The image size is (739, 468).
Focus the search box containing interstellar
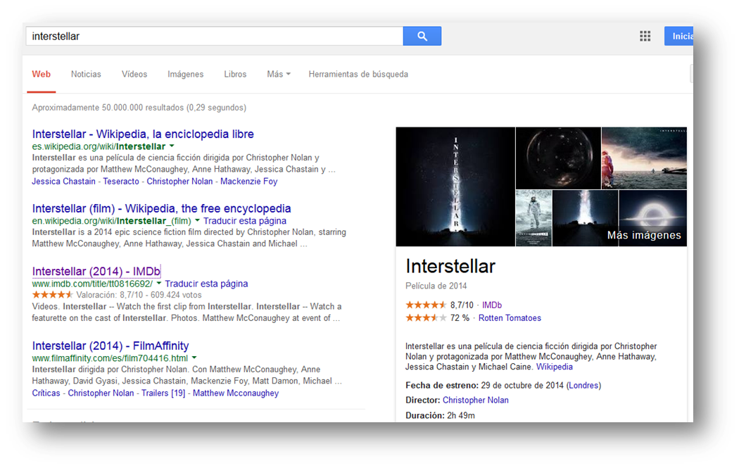pyautogui.click(x=215, y=37)
